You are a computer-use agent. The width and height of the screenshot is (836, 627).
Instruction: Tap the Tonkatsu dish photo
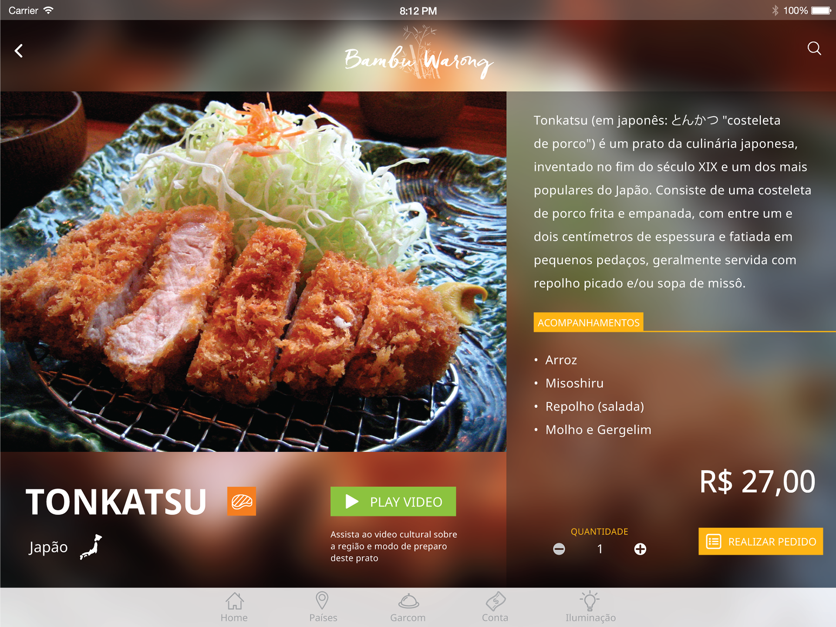click(x=253, y=271)
